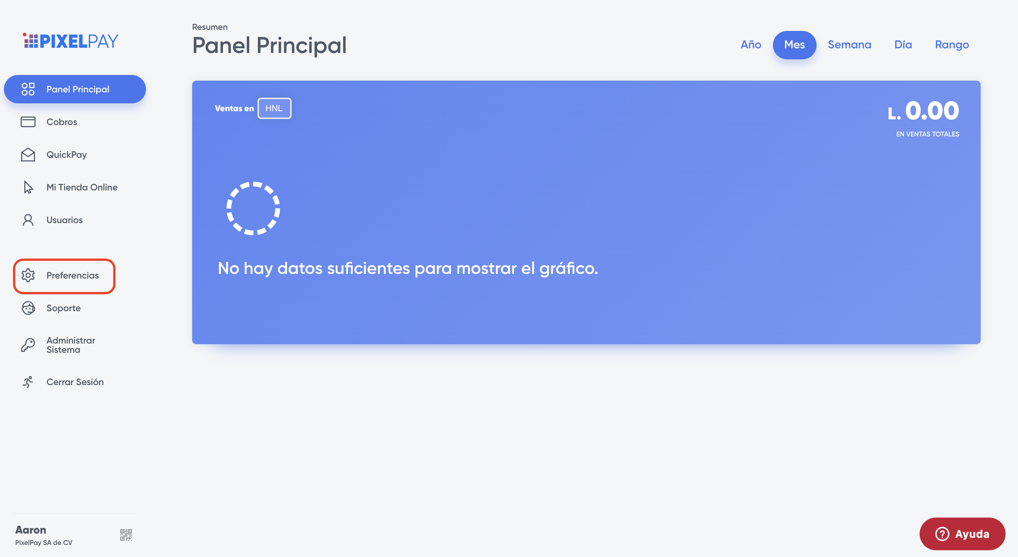Open the Aaron user profile
Screen dimensions: 1018x557
(31, 530)
